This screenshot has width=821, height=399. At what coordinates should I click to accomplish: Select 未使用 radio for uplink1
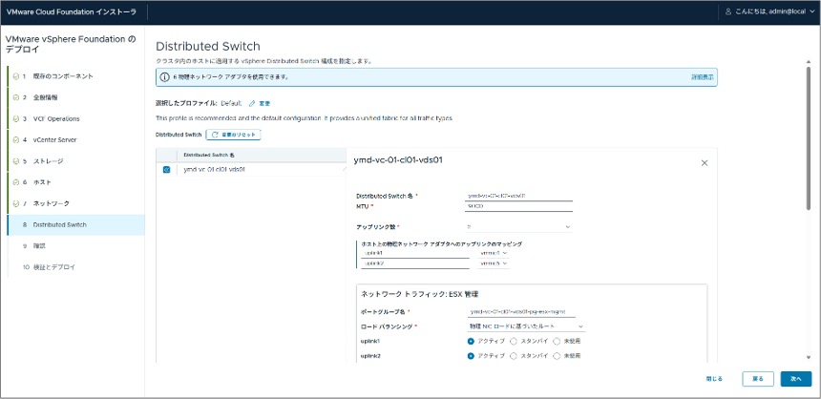[557, 341]
